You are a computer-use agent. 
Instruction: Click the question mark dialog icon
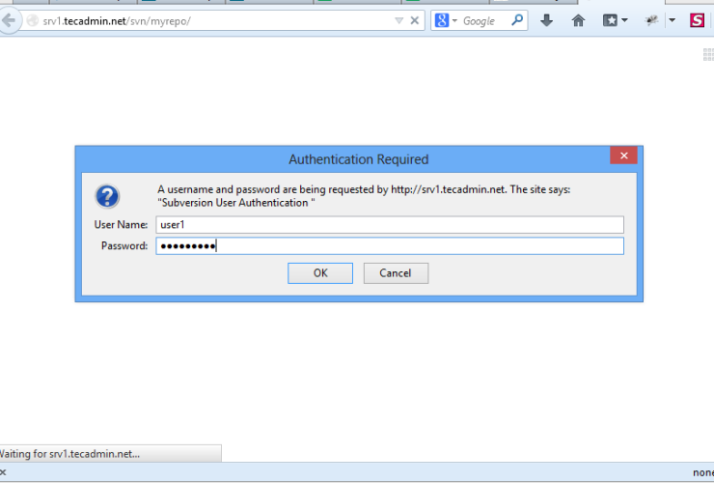click(107, 196)
